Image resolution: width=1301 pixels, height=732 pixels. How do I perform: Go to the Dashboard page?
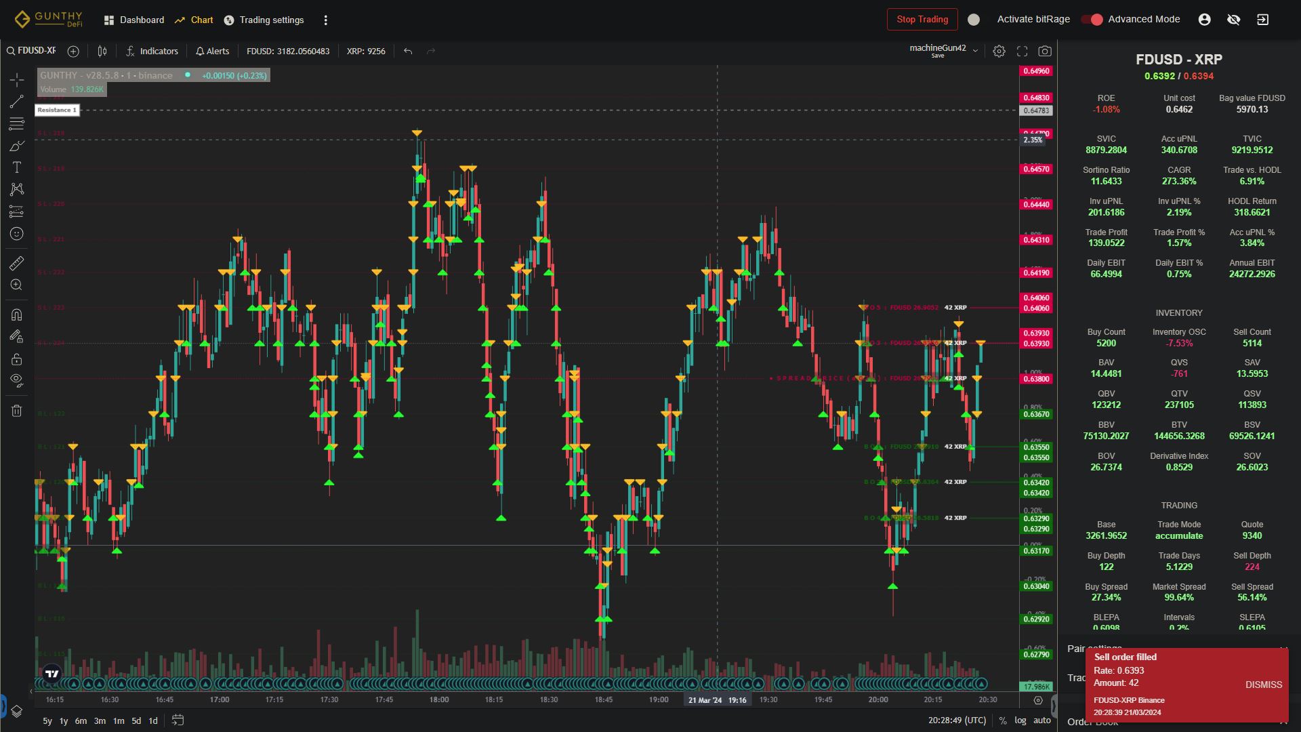(x=134, y=20)
